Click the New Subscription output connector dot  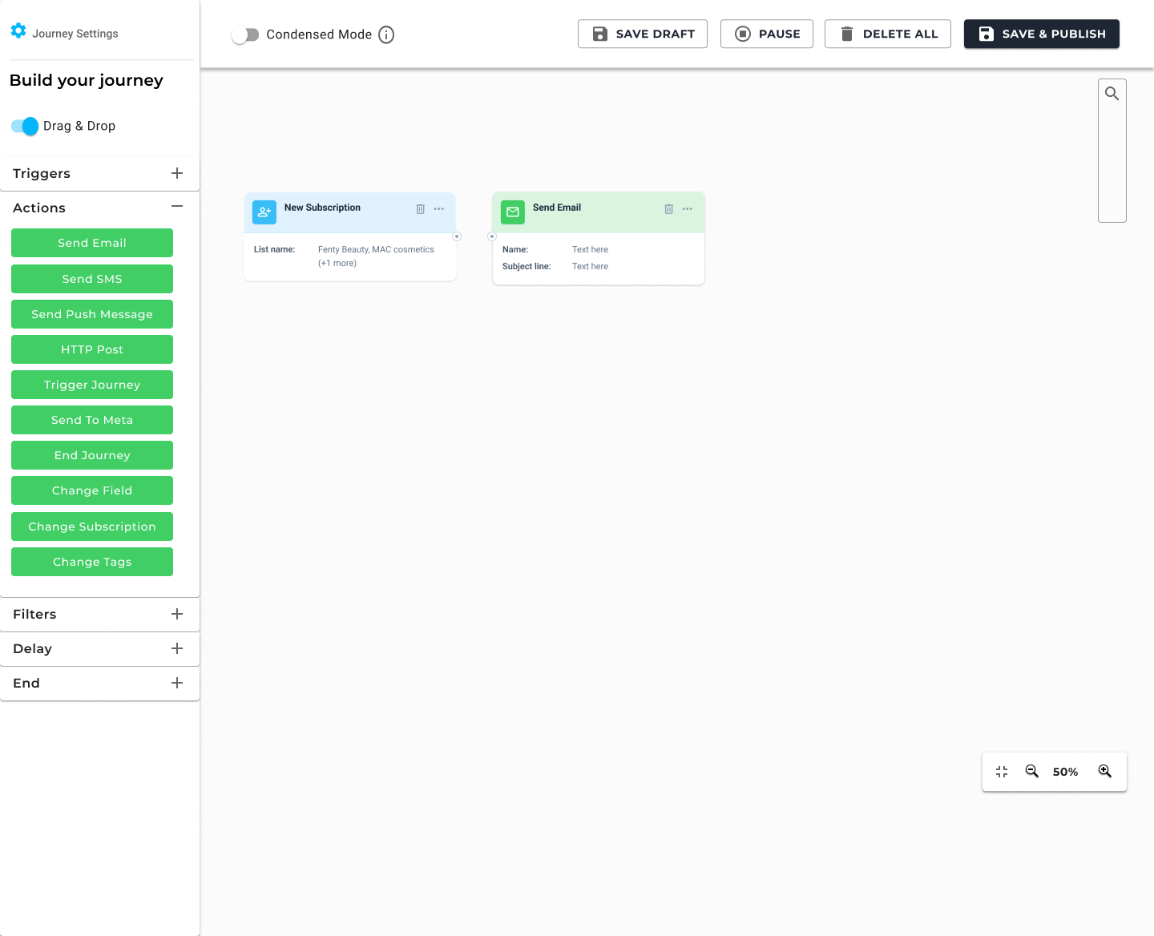tap(457, 236)
